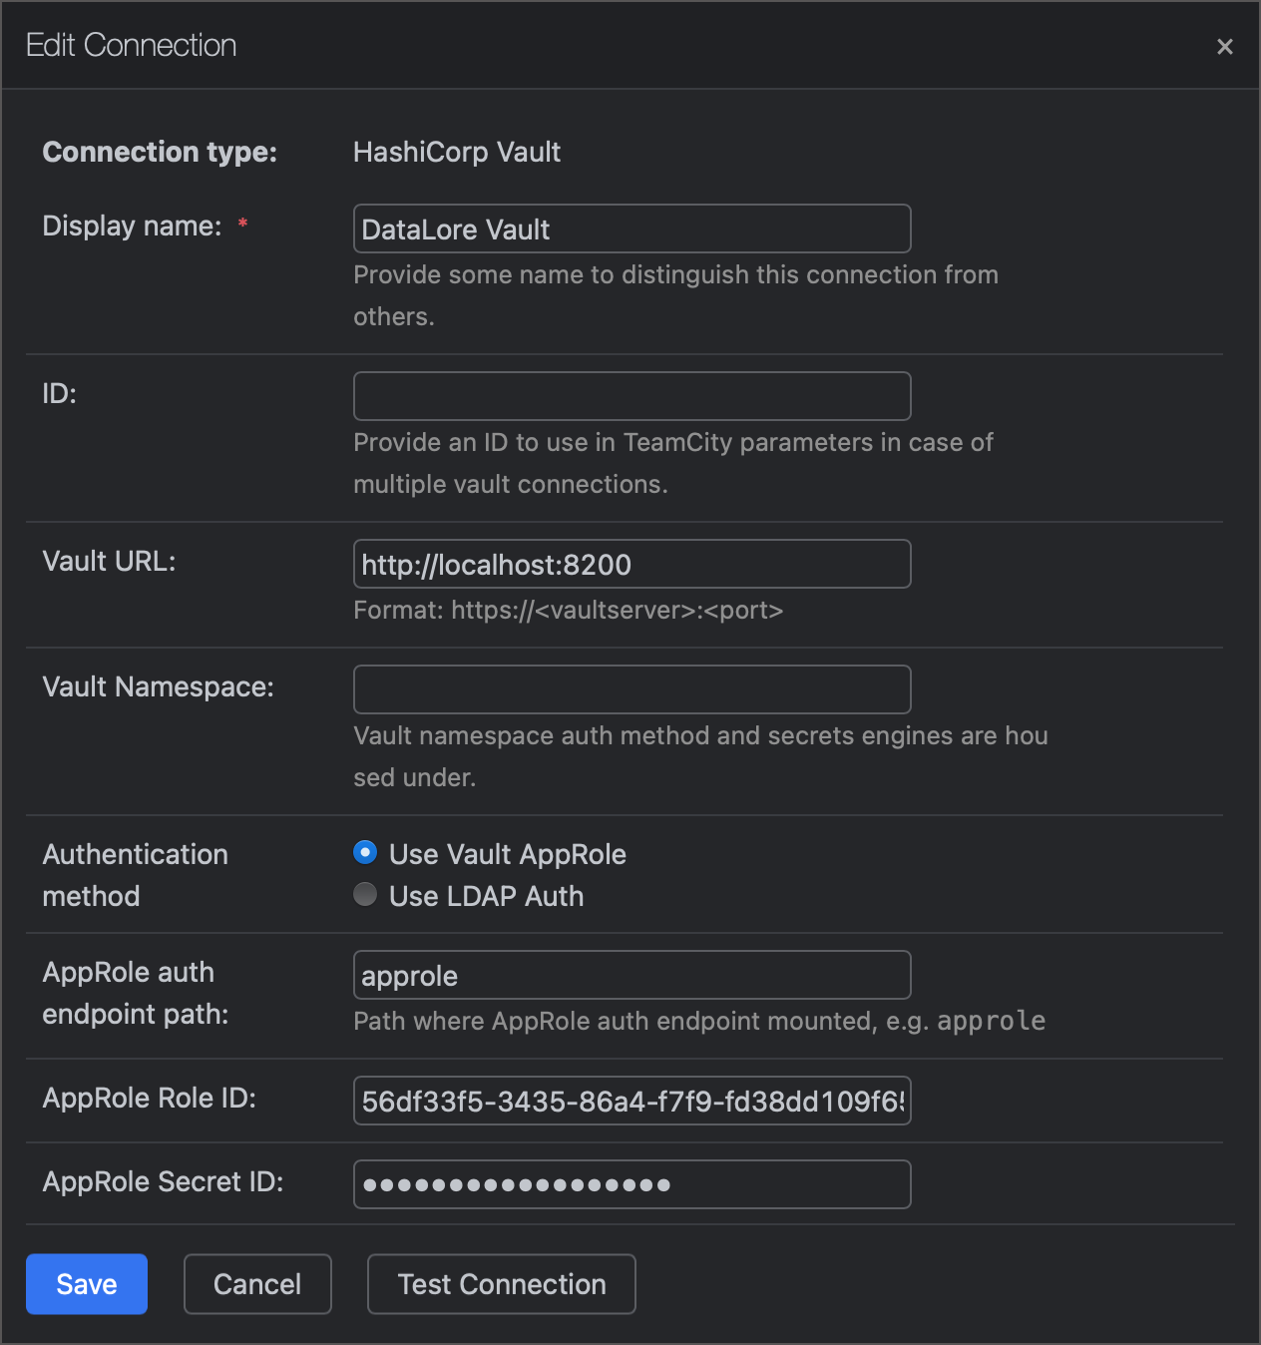Click the Display name input field

click(631, 228)
